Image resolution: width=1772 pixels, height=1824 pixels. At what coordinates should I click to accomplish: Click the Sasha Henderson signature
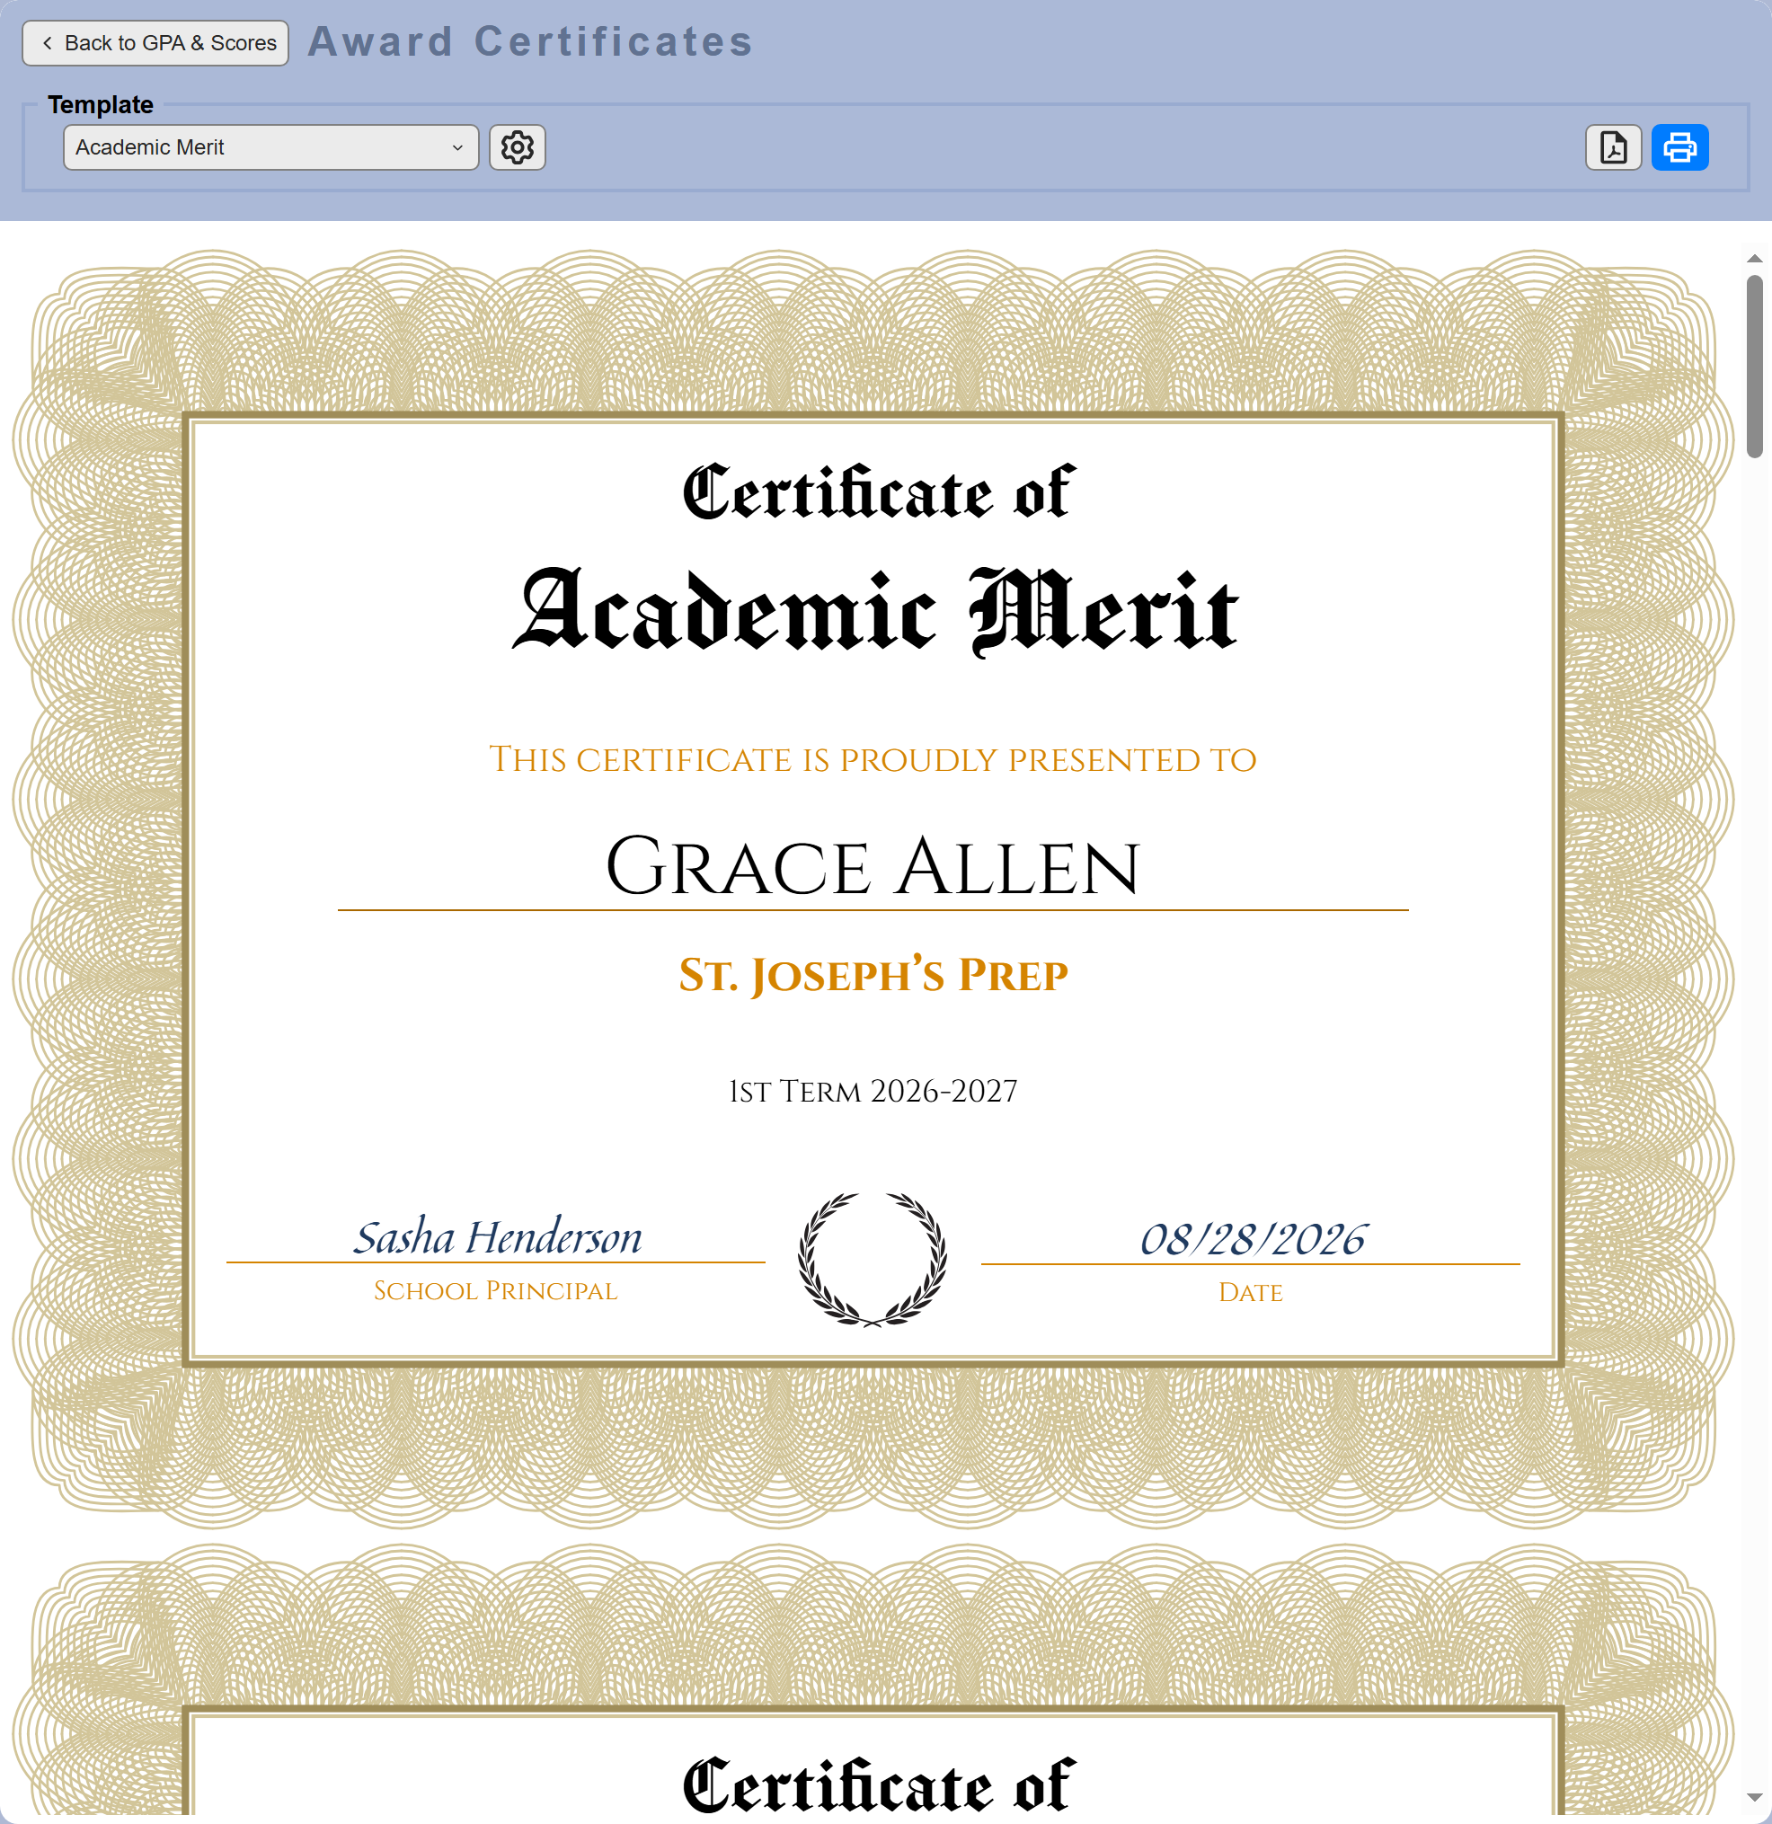497,1236
